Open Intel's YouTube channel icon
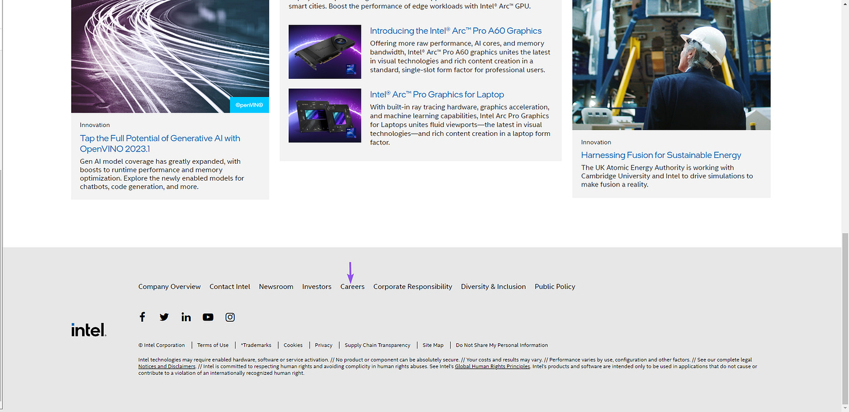This screenshot has width=849, height=412. click(208, 317)
